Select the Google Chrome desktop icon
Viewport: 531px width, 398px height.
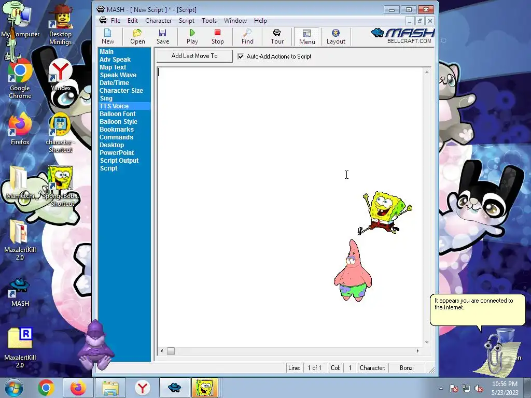(20, 79)
